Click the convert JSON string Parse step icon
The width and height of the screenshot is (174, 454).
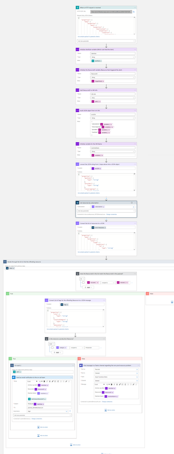pyautogui.click(x=77, y=164)
